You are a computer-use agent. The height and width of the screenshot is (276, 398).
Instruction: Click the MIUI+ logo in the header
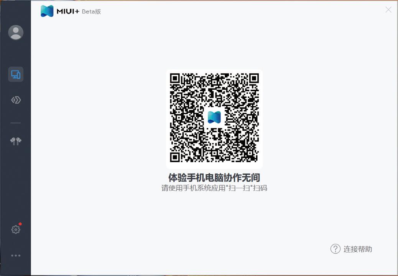pyautogui.click(x=47, y=11)
